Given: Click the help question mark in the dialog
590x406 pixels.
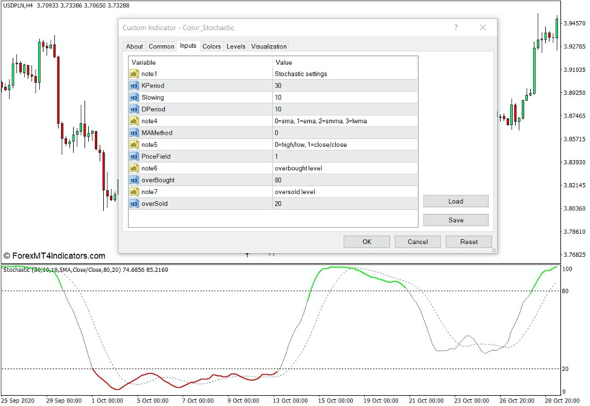Looking at the screenshot, I should (x=456, y=28).
